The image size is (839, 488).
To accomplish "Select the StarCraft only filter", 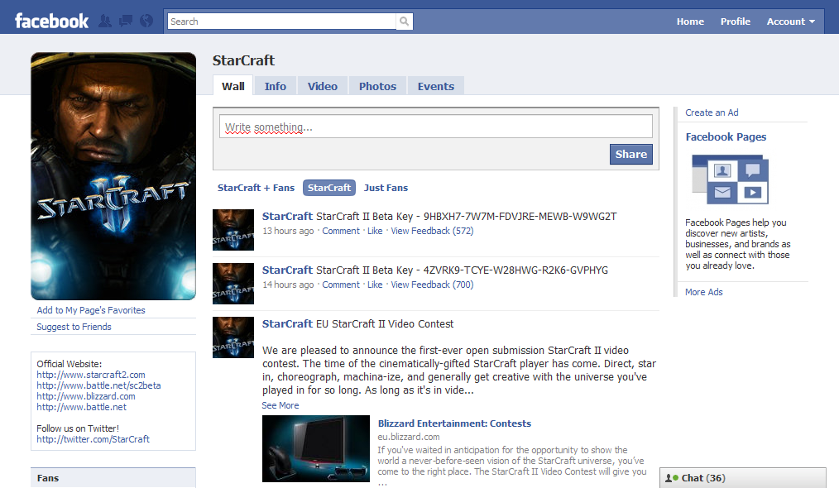I will tap(329, 188).
